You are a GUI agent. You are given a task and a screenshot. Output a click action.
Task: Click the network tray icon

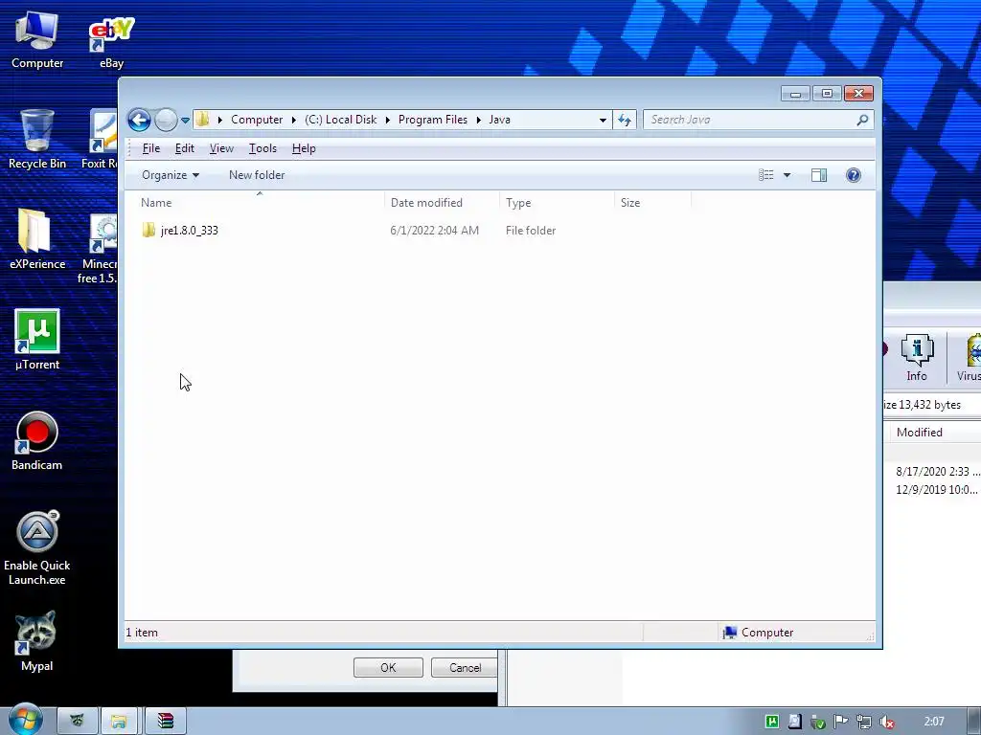tap(864, 722)
